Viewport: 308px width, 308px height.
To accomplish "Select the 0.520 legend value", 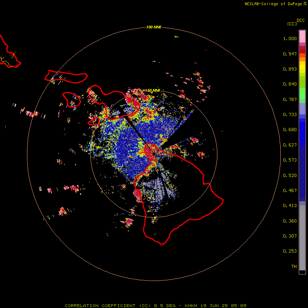I will pos(290,176).
